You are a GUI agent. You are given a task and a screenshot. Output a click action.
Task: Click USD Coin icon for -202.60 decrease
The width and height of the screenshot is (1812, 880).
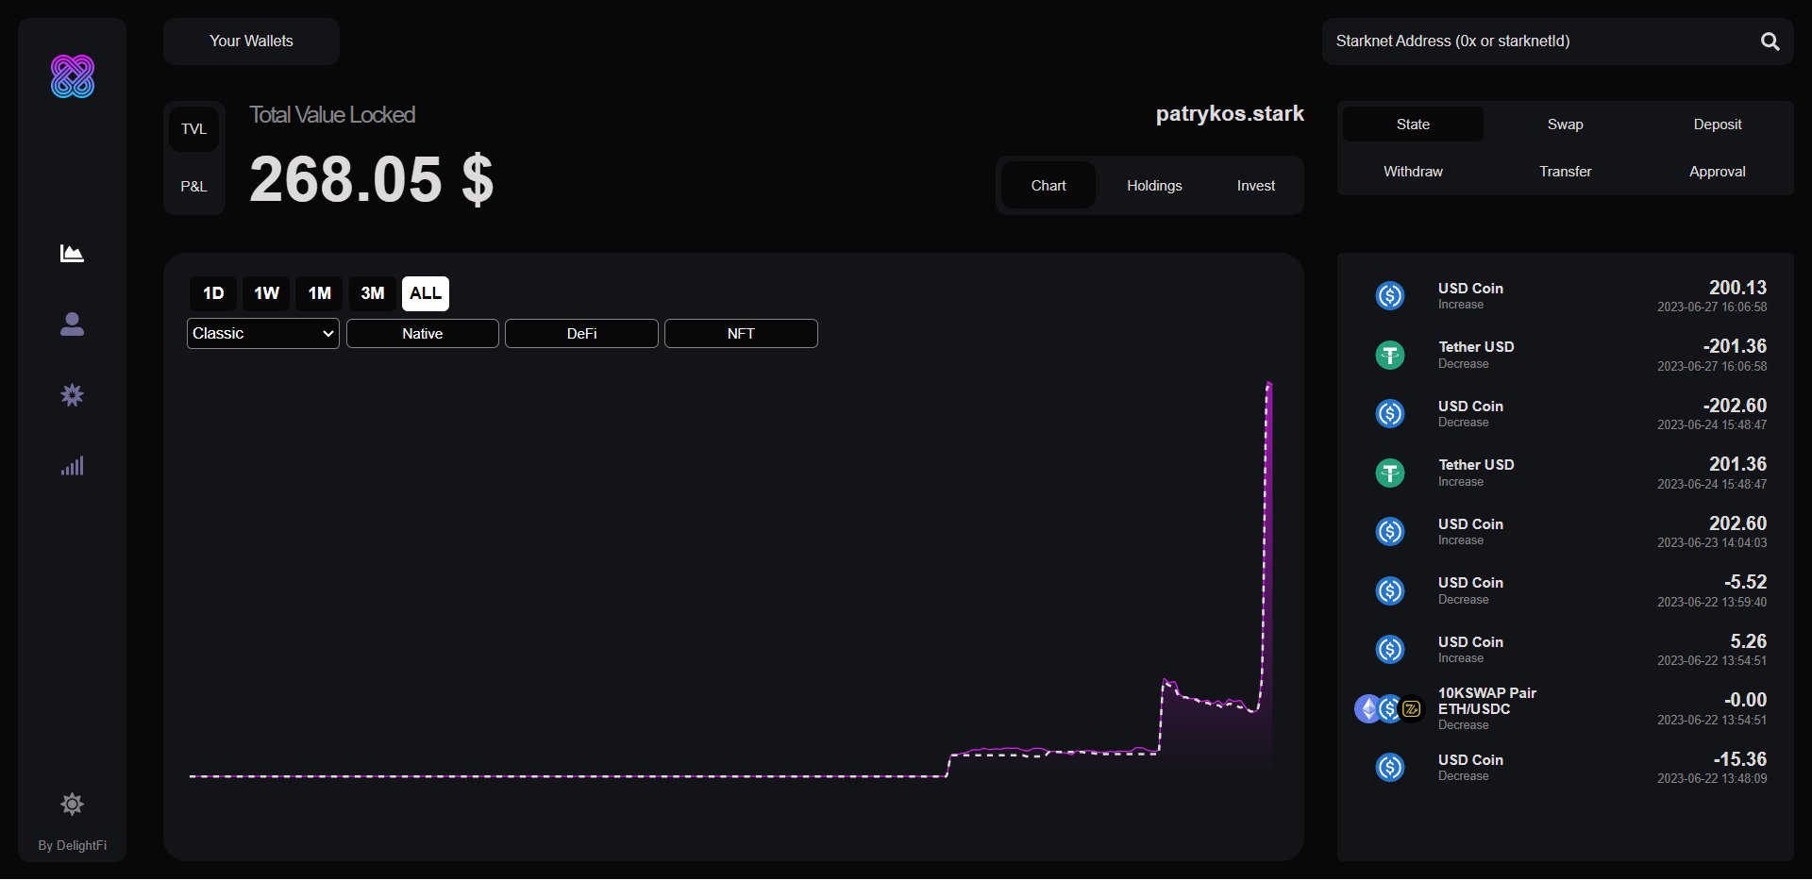pyautogui.click(x=1390, y=413)
